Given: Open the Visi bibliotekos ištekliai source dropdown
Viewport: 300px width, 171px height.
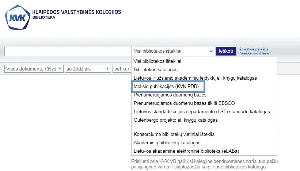Looking at the screenshot, I should [x=173, y=51].
